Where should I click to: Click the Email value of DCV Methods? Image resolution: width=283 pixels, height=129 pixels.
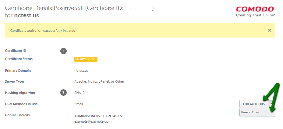(79, 104)
